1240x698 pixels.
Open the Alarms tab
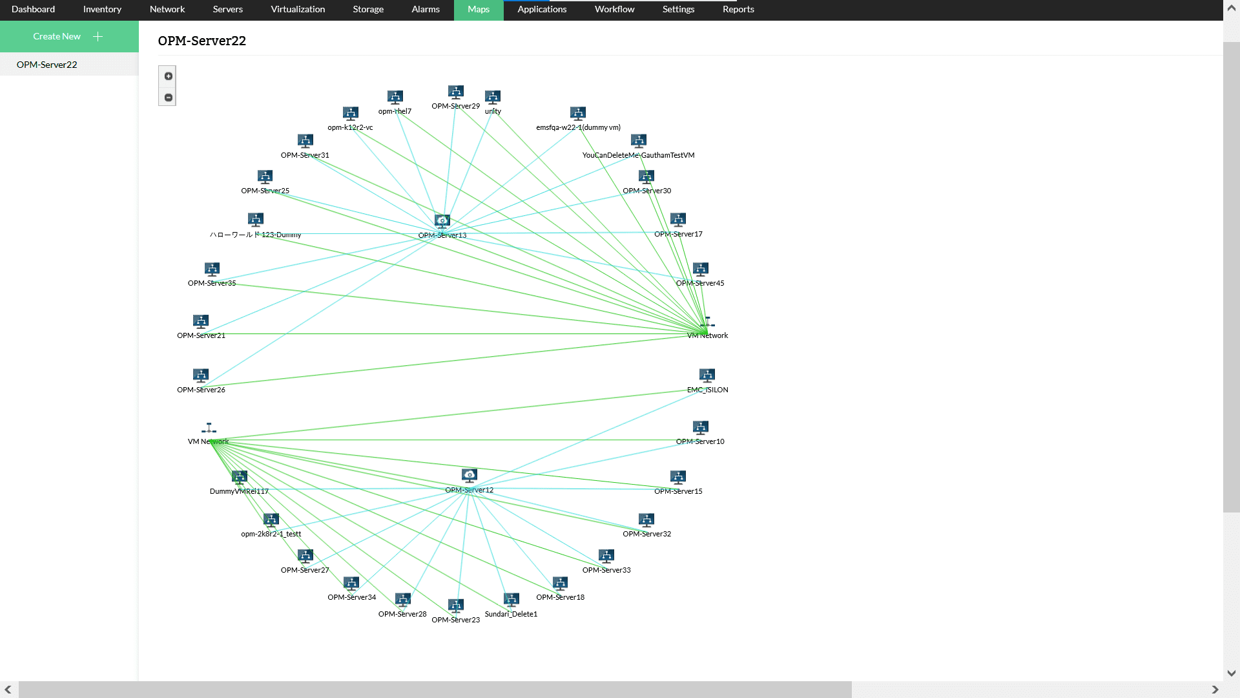pos(426,10)
